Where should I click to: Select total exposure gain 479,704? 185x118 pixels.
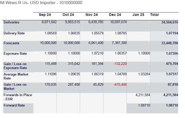[172, 64]
